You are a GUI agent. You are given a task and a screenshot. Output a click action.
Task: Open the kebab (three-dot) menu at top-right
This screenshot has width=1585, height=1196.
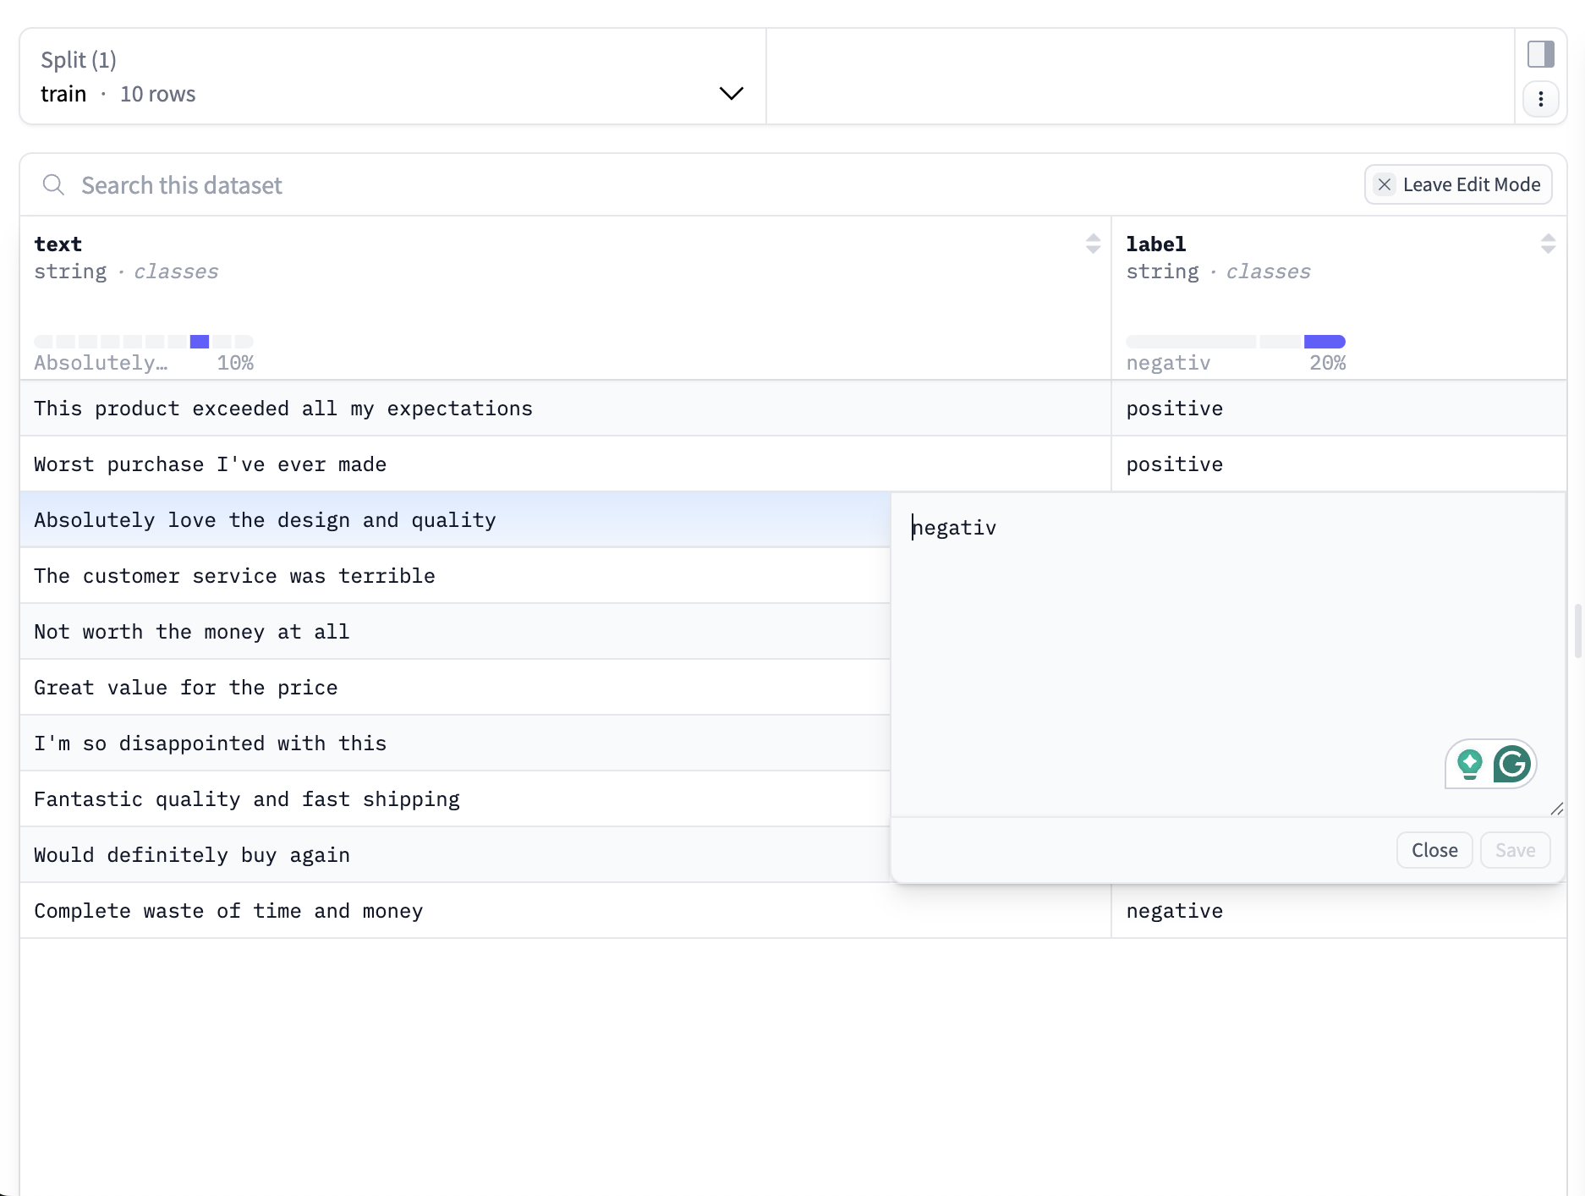[1541, 99]
